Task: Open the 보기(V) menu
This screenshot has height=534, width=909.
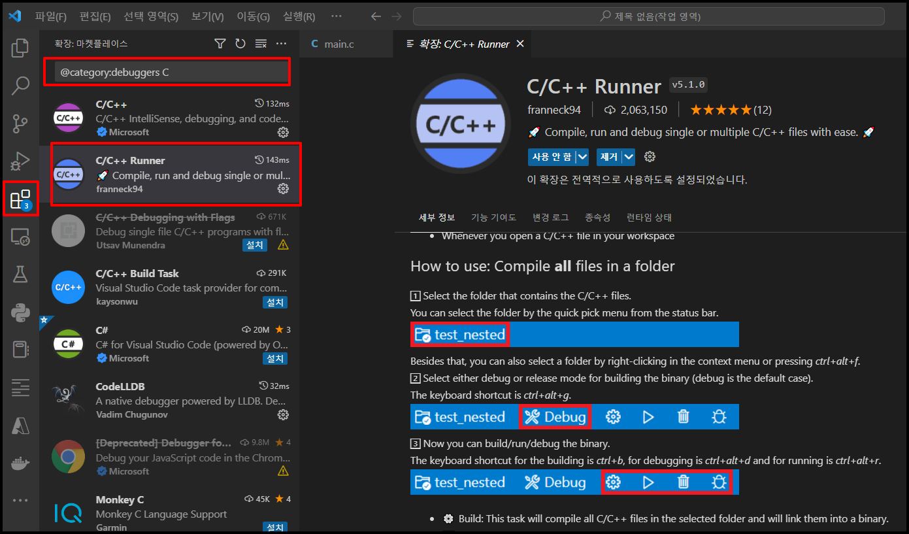Action: click(207, 16)
